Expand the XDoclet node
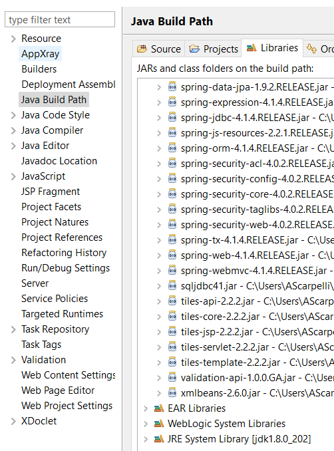The width and height of the screenshot is (334, 451). point(13,421)
